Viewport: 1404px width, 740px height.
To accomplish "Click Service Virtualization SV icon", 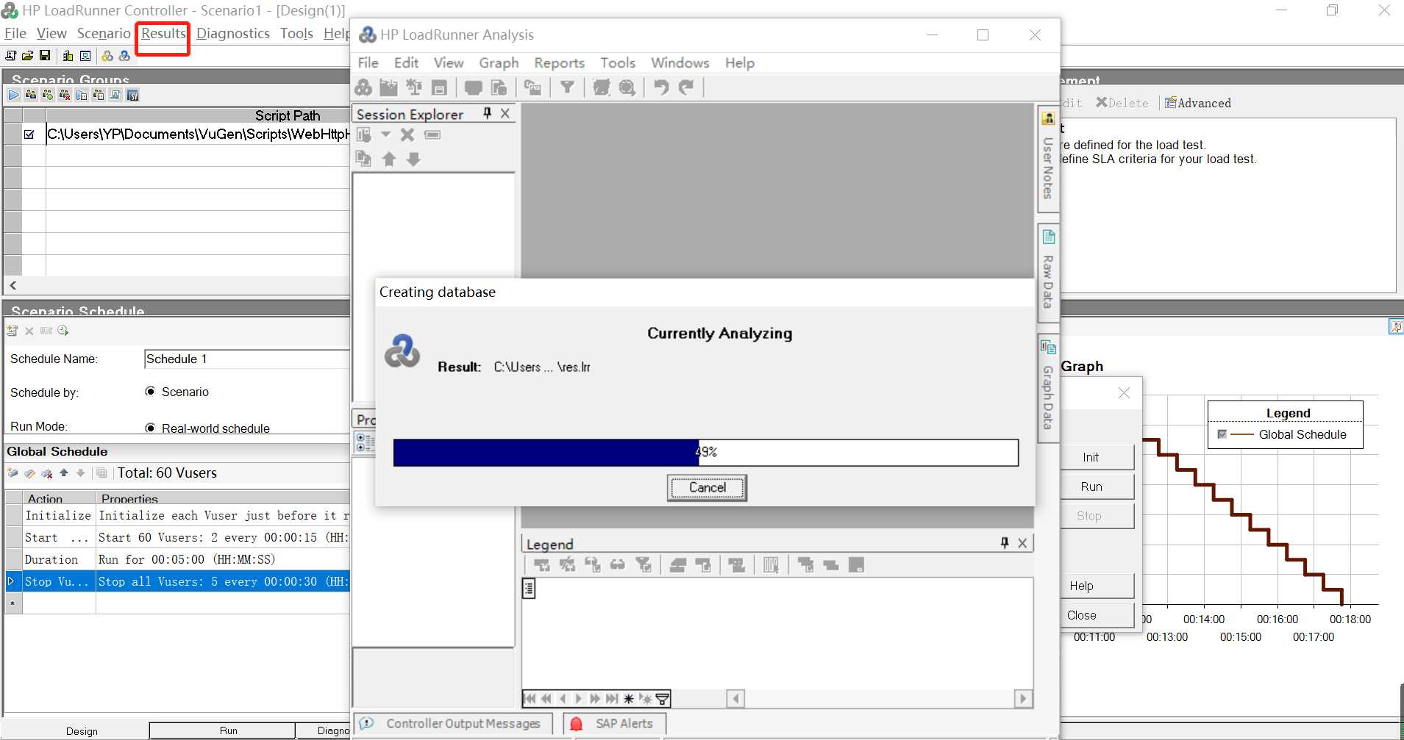I will pos(132,95).
